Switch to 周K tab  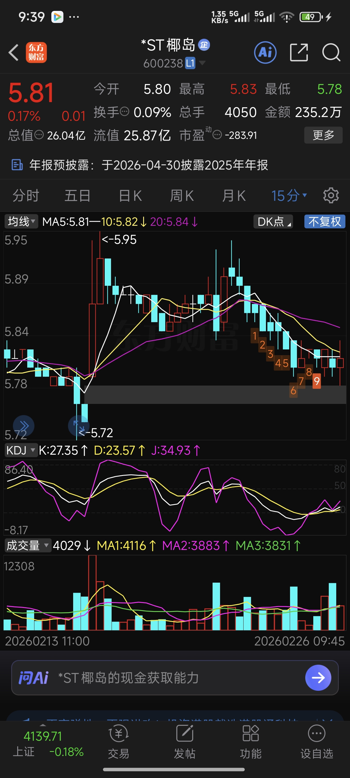click(x=182, y=195)
